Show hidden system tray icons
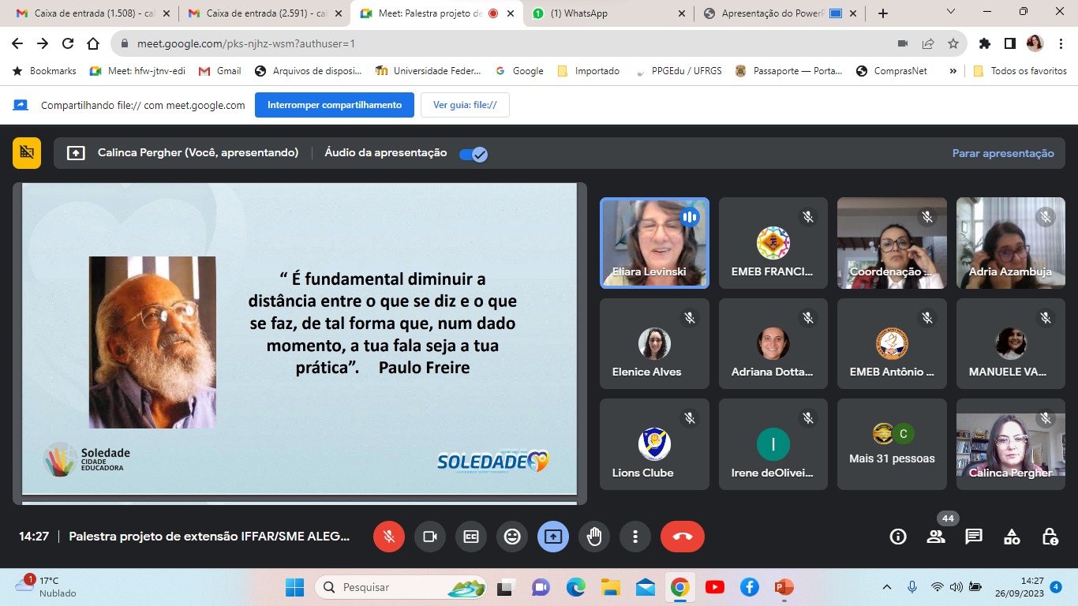 coord(887,587)
